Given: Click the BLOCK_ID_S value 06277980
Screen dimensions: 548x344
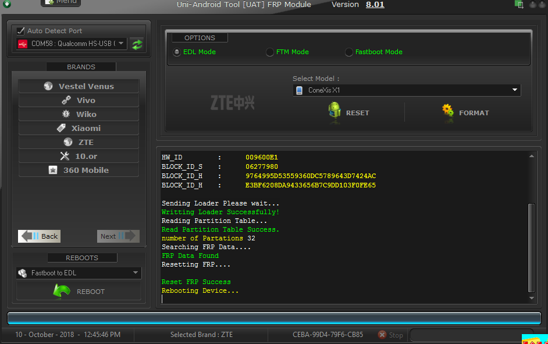Looking at the screenshot, I should (261, 166).
